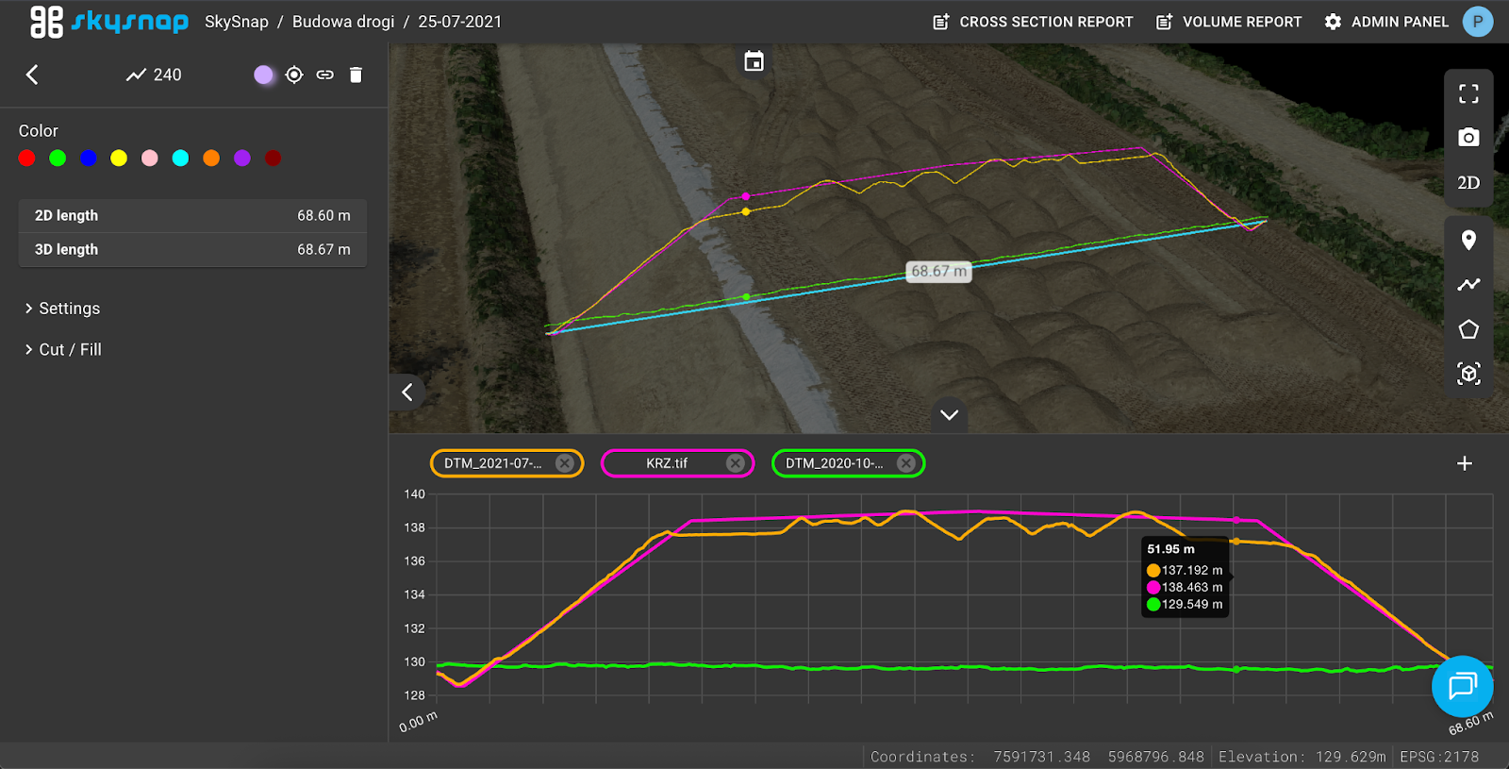Screen dimensions: 1509x769
Task: Remove DTM_2020-10 layer from chart
Action: click(x=906, y=463)
